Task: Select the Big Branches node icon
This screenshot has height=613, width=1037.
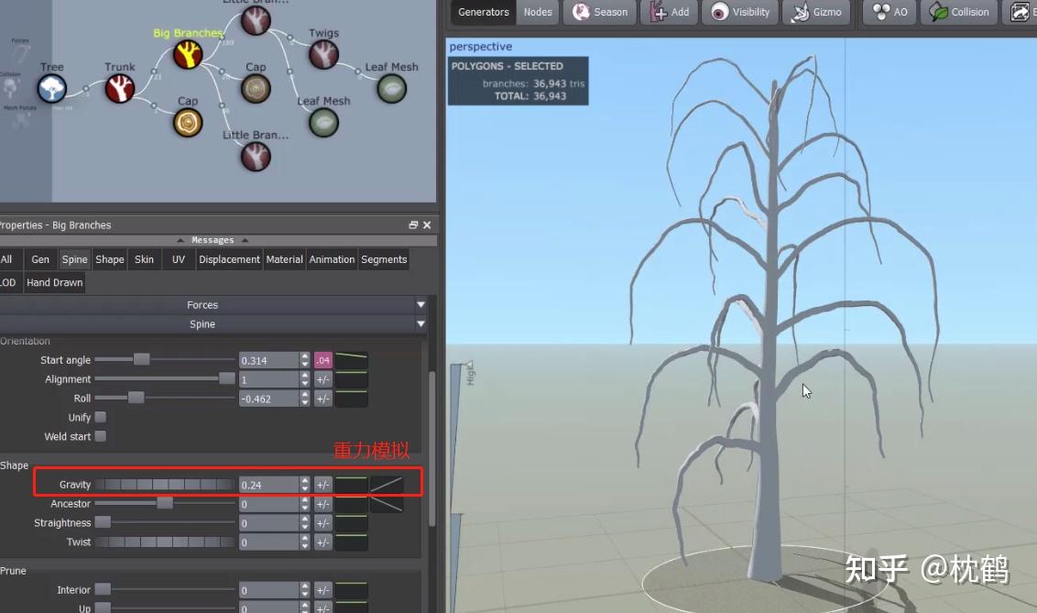Action: coord(188,54)
